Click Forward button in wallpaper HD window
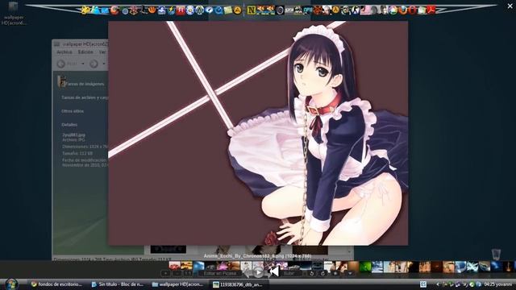 point(94,64)
